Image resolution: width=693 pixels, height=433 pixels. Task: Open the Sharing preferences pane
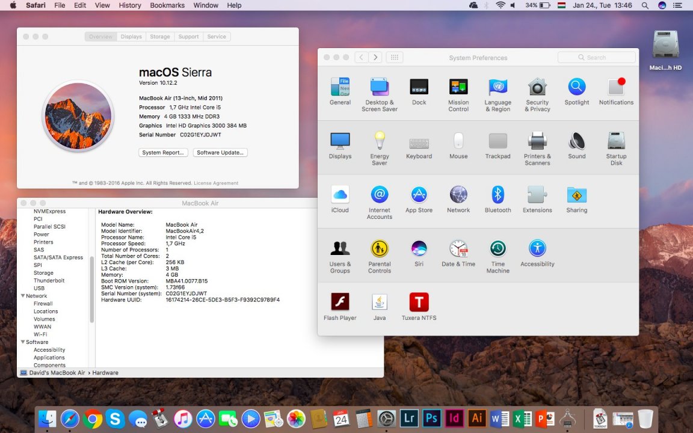[x=577, y=200]
